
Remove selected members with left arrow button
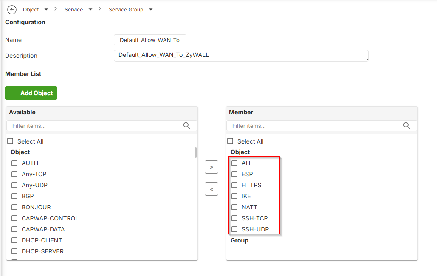pos(211,189)
